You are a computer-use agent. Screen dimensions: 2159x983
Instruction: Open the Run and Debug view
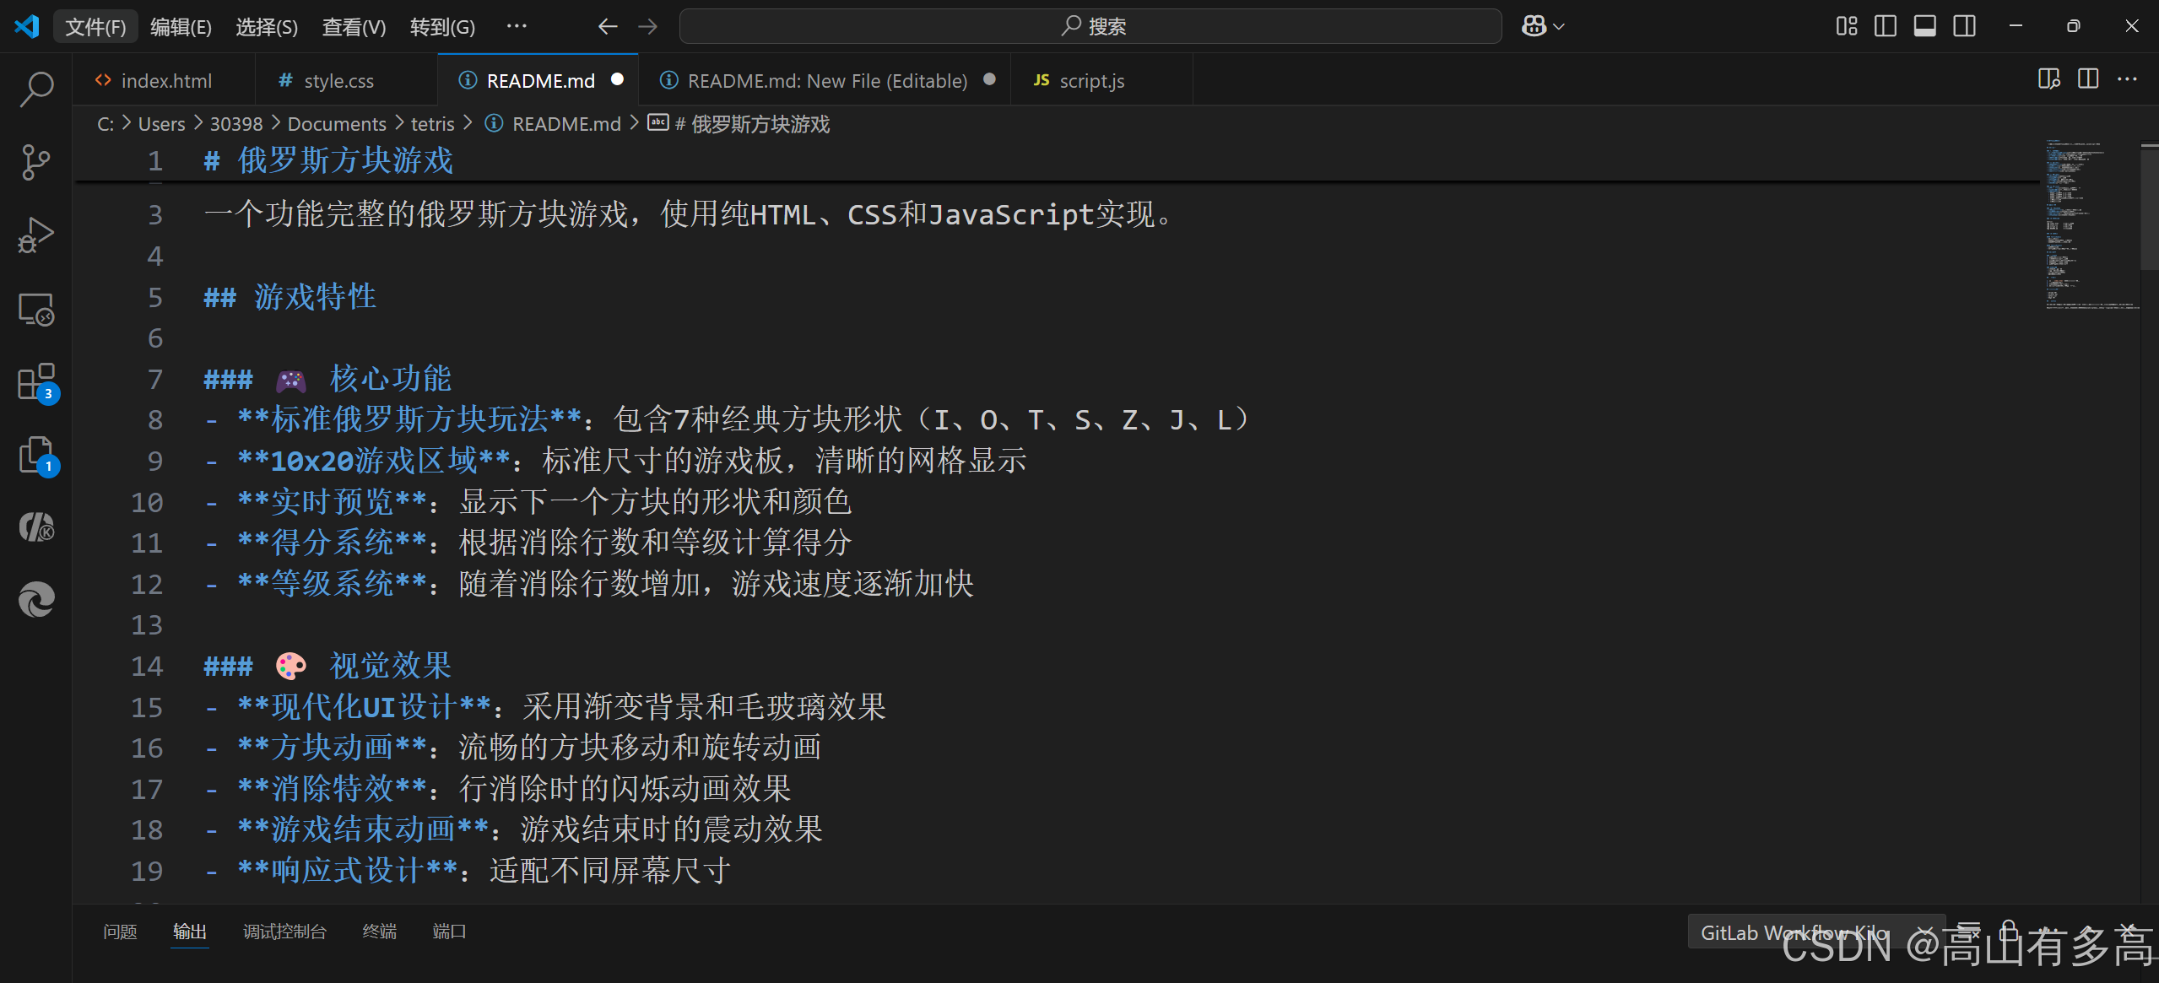pos(36,235)
